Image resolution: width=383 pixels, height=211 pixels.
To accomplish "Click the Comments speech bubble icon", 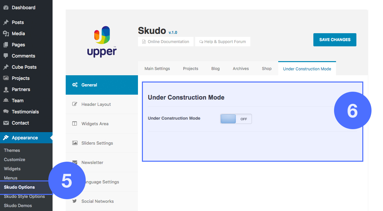I will 6,56.
